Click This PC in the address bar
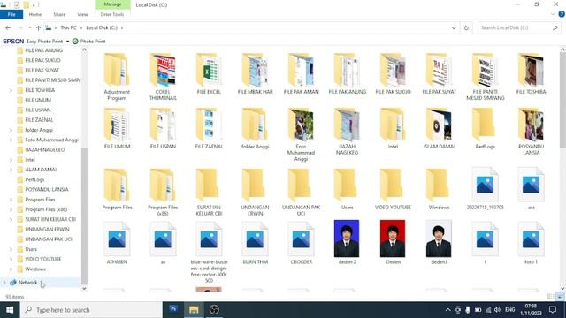 click(69, 27)
